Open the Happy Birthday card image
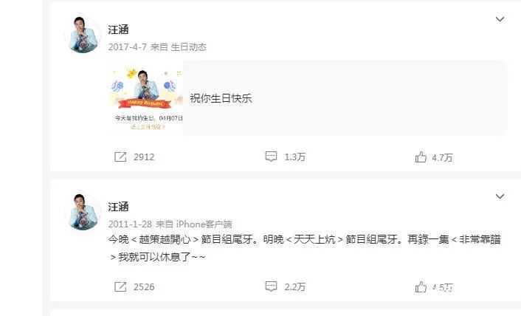The image size is (521, 316). (147, 98)
